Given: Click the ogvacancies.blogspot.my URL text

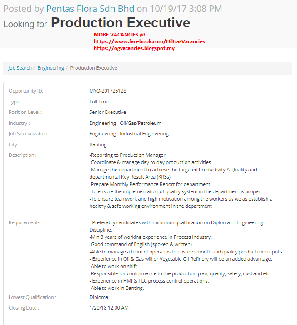Looking at the screenshot, I should tap(134, 48).
